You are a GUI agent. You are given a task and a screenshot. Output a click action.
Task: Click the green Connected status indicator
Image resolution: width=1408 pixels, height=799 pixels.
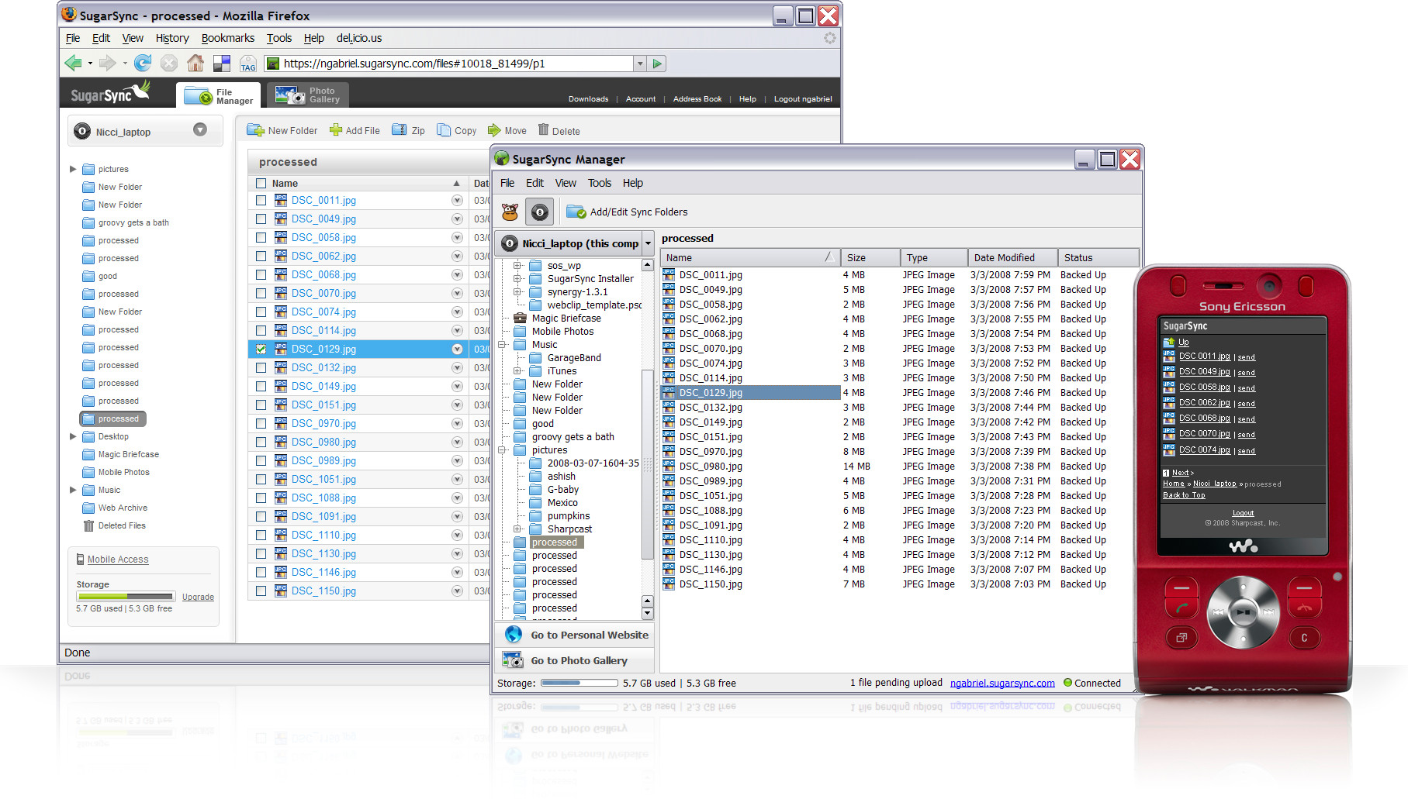[x=1067, y=683]
